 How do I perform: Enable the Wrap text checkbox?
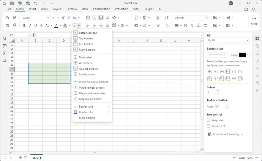click(208, 120)
